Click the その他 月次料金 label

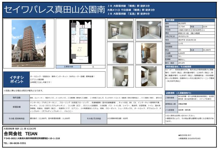[94, 119]
